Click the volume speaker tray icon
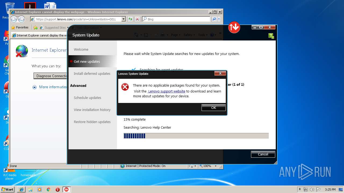This screenshot has width=344, height=193. [312, 190]
